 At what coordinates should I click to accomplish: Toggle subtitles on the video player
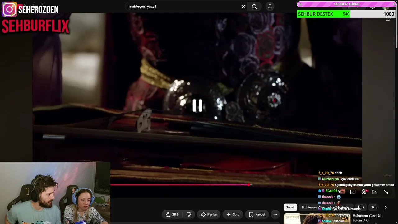coord(353,192)
